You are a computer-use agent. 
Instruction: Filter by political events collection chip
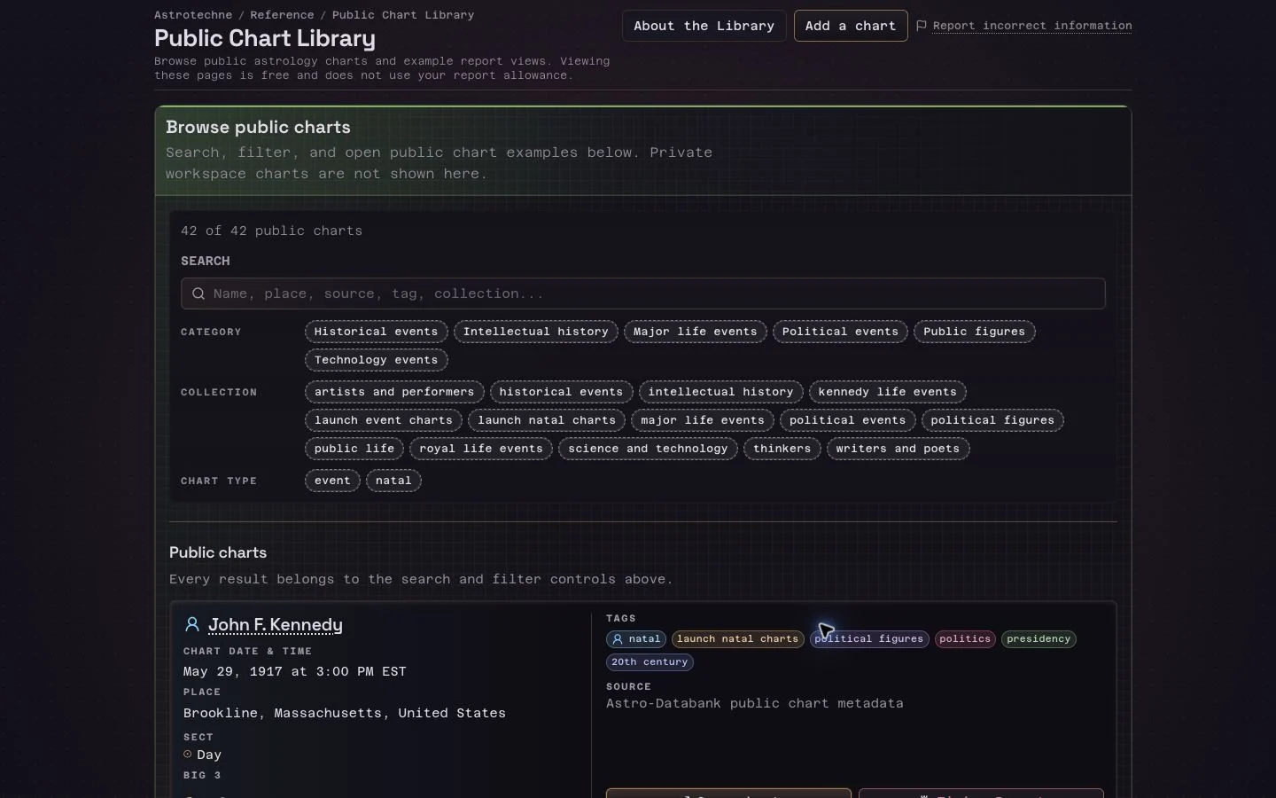coord(848,420)
